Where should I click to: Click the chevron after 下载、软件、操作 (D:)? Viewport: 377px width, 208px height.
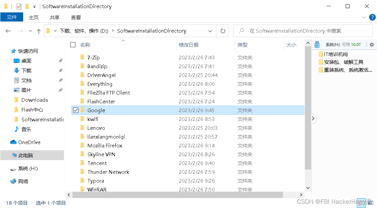(113, 31)
